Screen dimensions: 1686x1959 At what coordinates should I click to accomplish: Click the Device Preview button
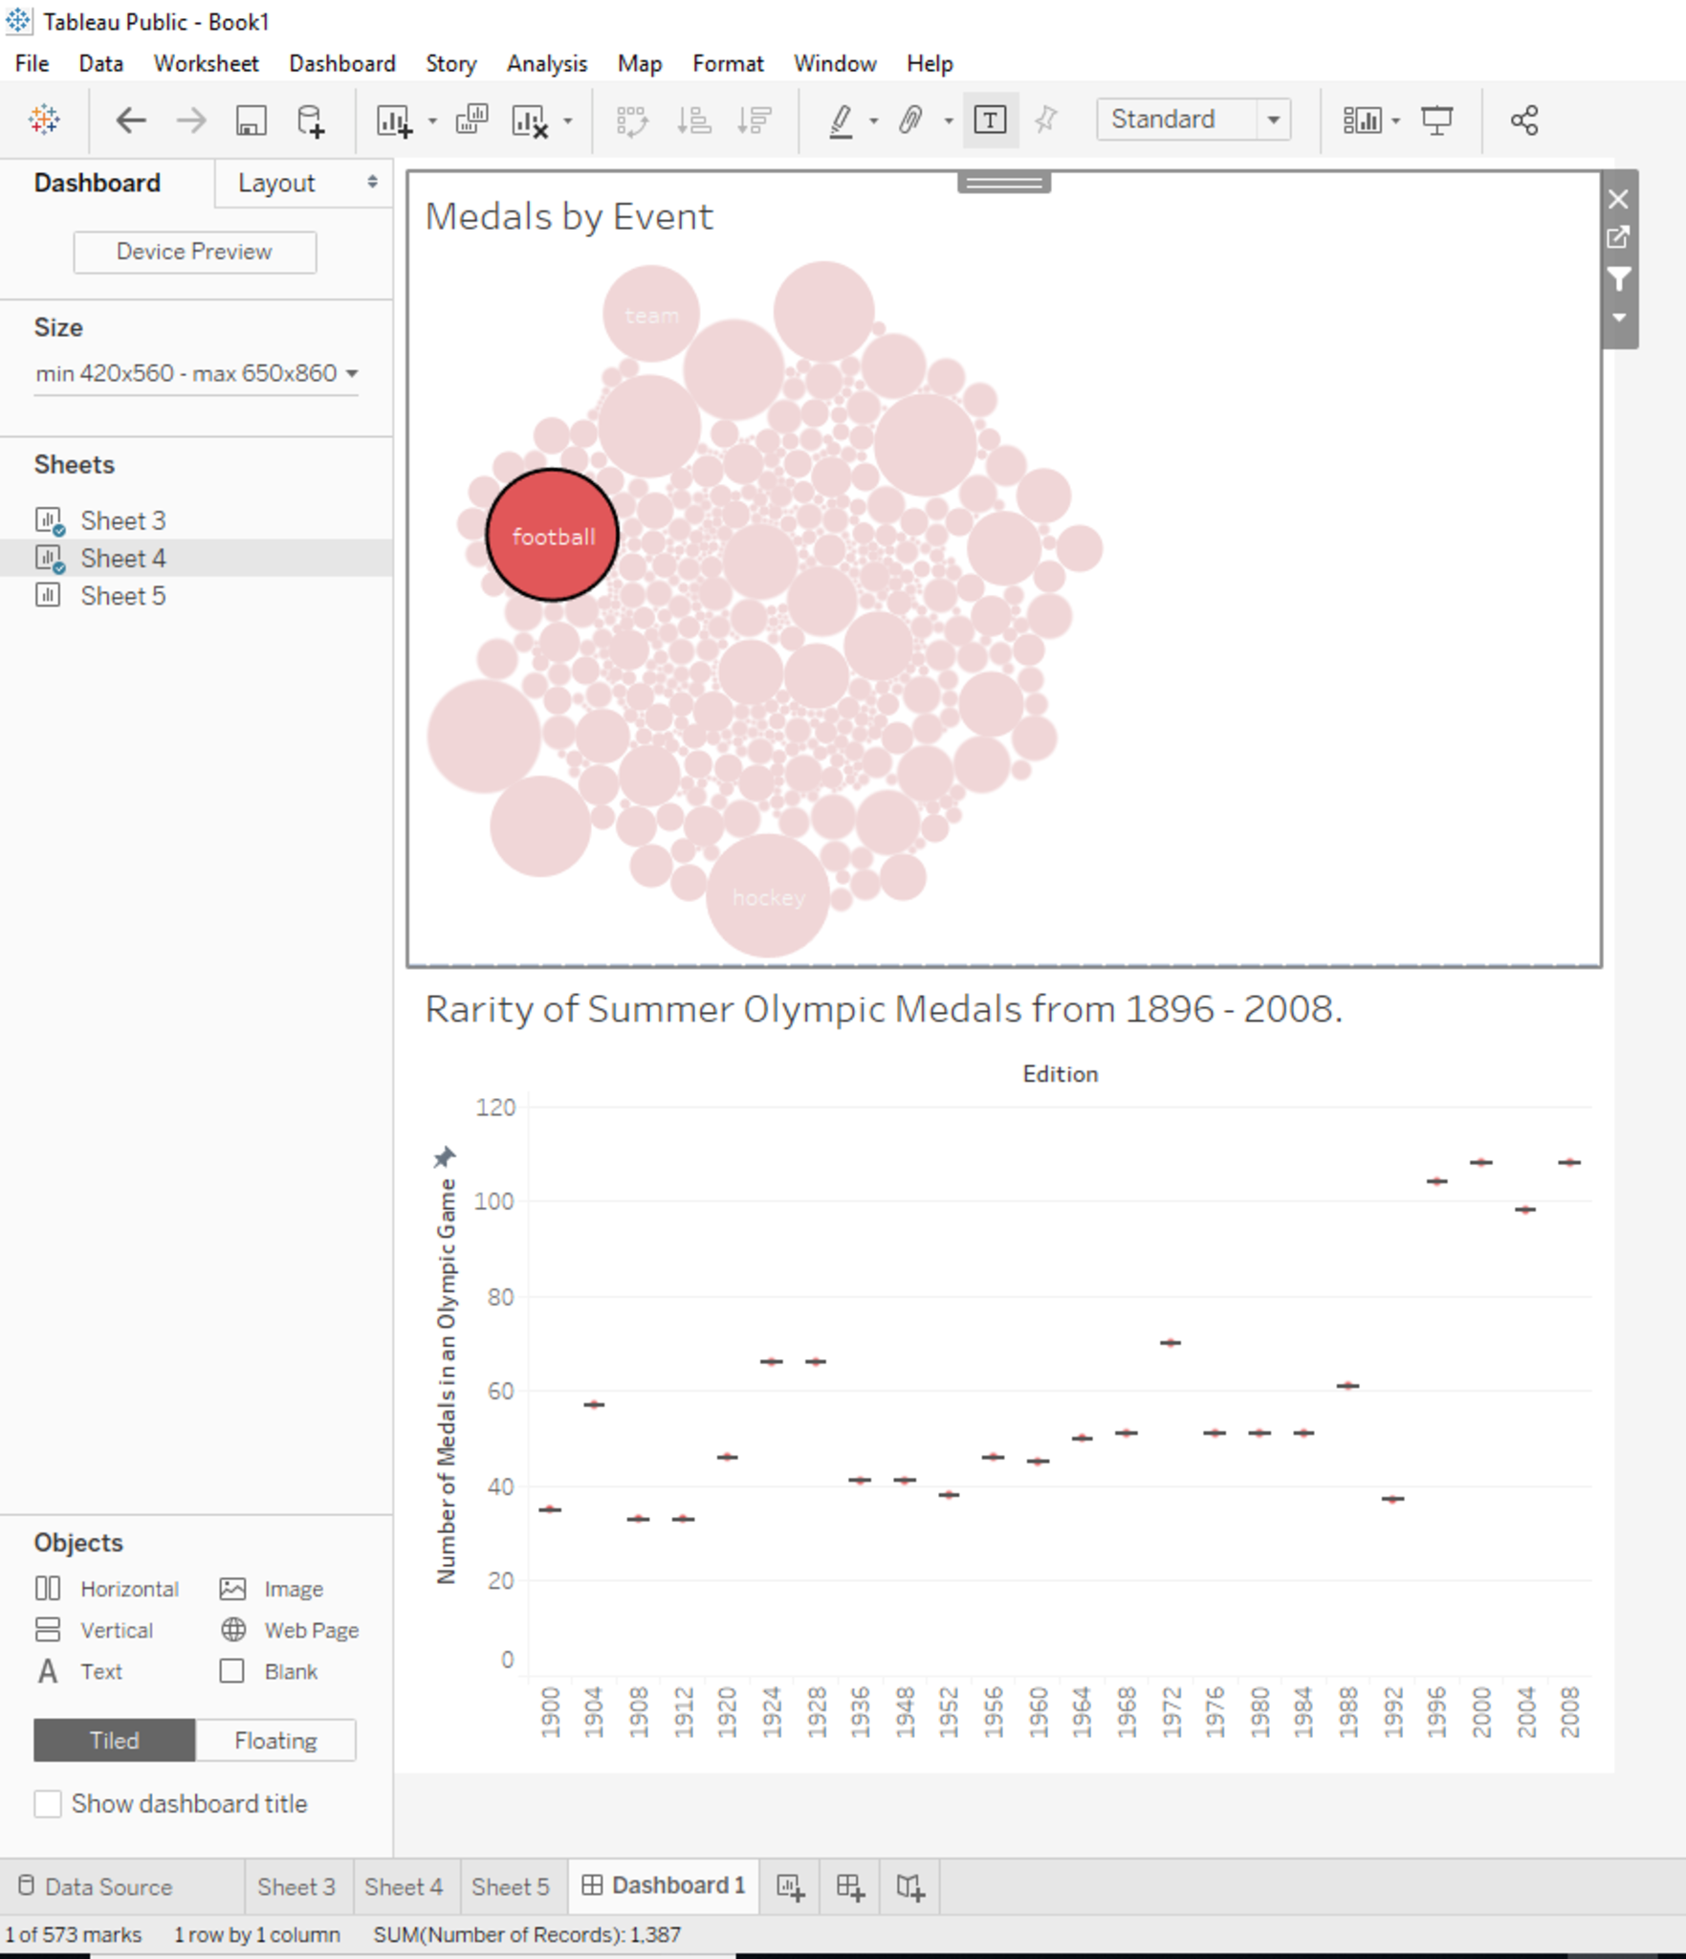194,252
